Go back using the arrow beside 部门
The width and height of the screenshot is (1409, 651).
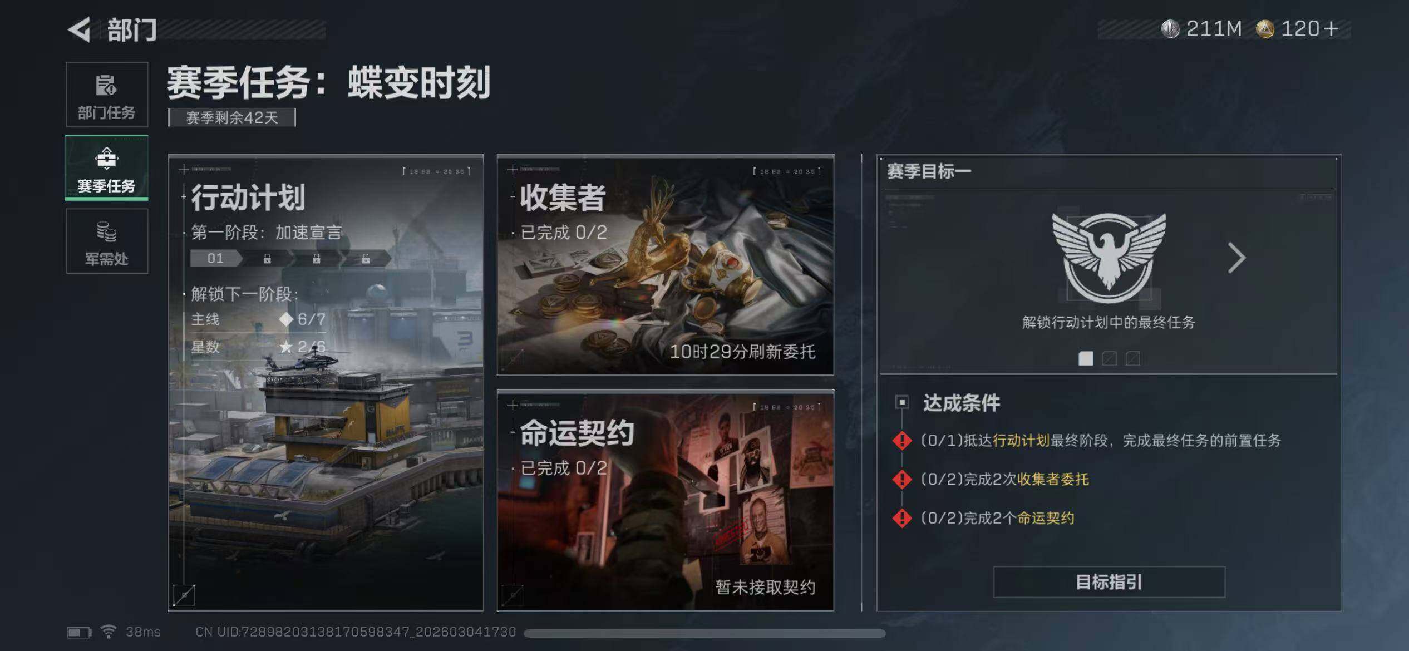point(79,29)
